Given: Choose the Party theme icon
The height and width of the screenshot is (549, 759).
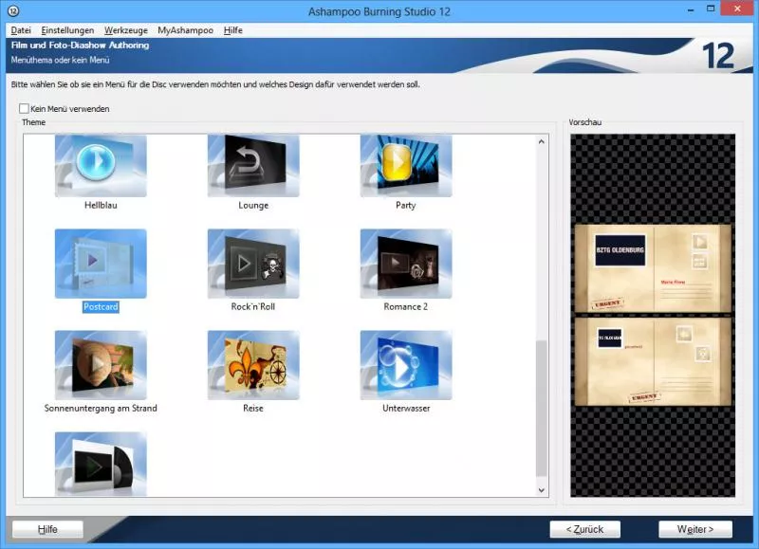Looking at the screenshot, I should pyautogui.click(x=406, y=165).
